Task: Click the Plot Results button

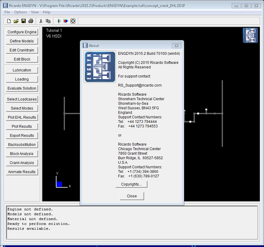Action: [x=22, y=127]
